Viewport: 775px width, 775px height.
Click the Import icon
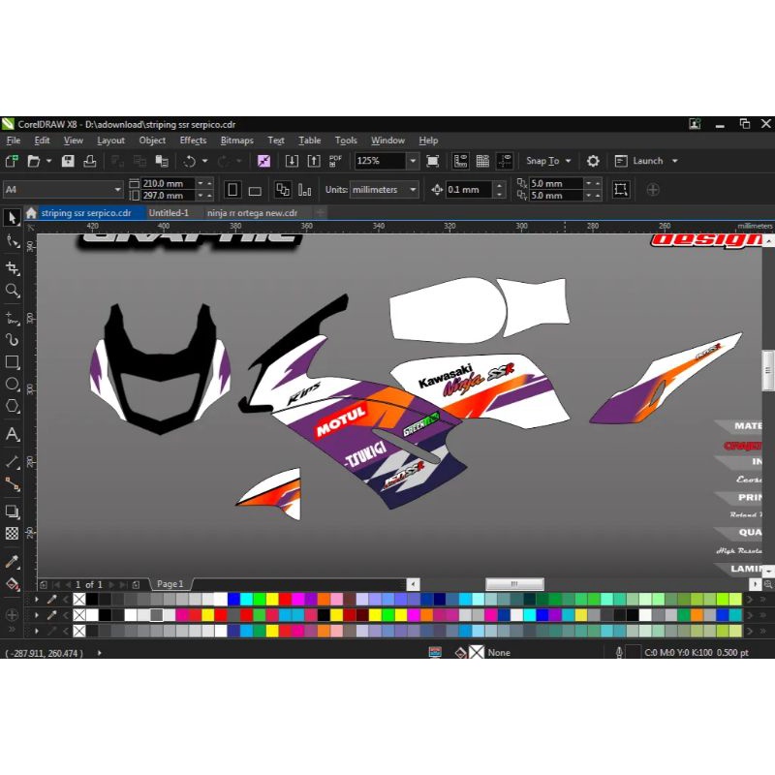coord(292,161)
